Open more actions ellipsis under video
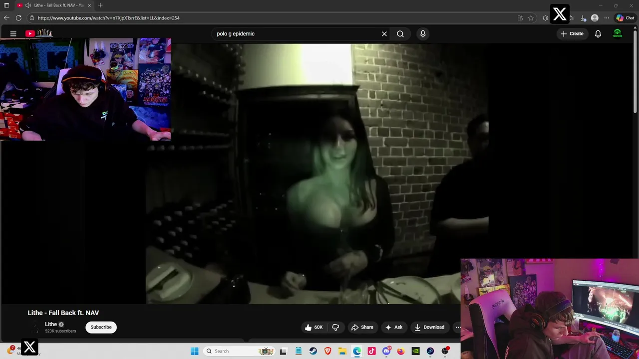The image size is (639, 359). [x=458, y=327]
